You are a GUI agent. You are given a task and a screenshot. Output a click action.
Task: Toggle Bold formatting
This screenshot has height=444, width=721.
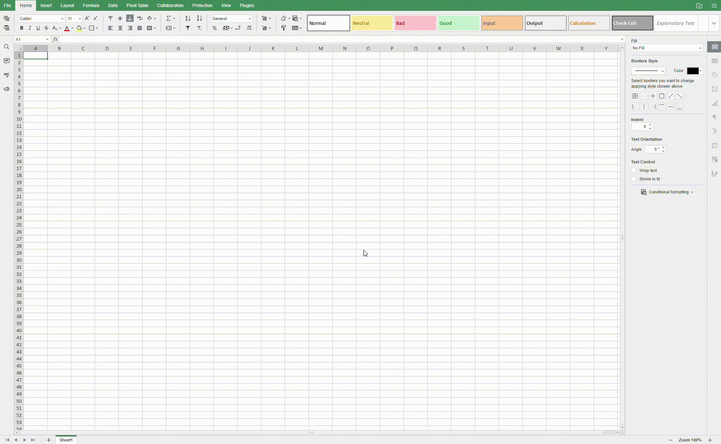pos(22,28)
